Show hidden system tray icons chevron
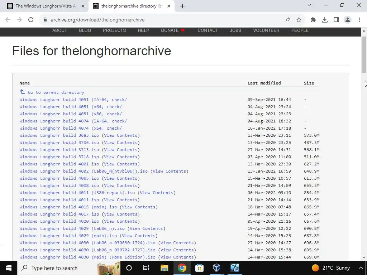This screenshot has width=367, height=275. [x=361, y=268]
